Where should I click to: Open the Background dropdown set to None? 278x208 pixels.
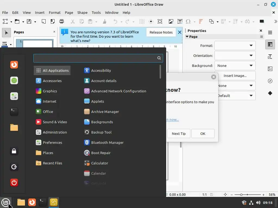click(235, 66)
